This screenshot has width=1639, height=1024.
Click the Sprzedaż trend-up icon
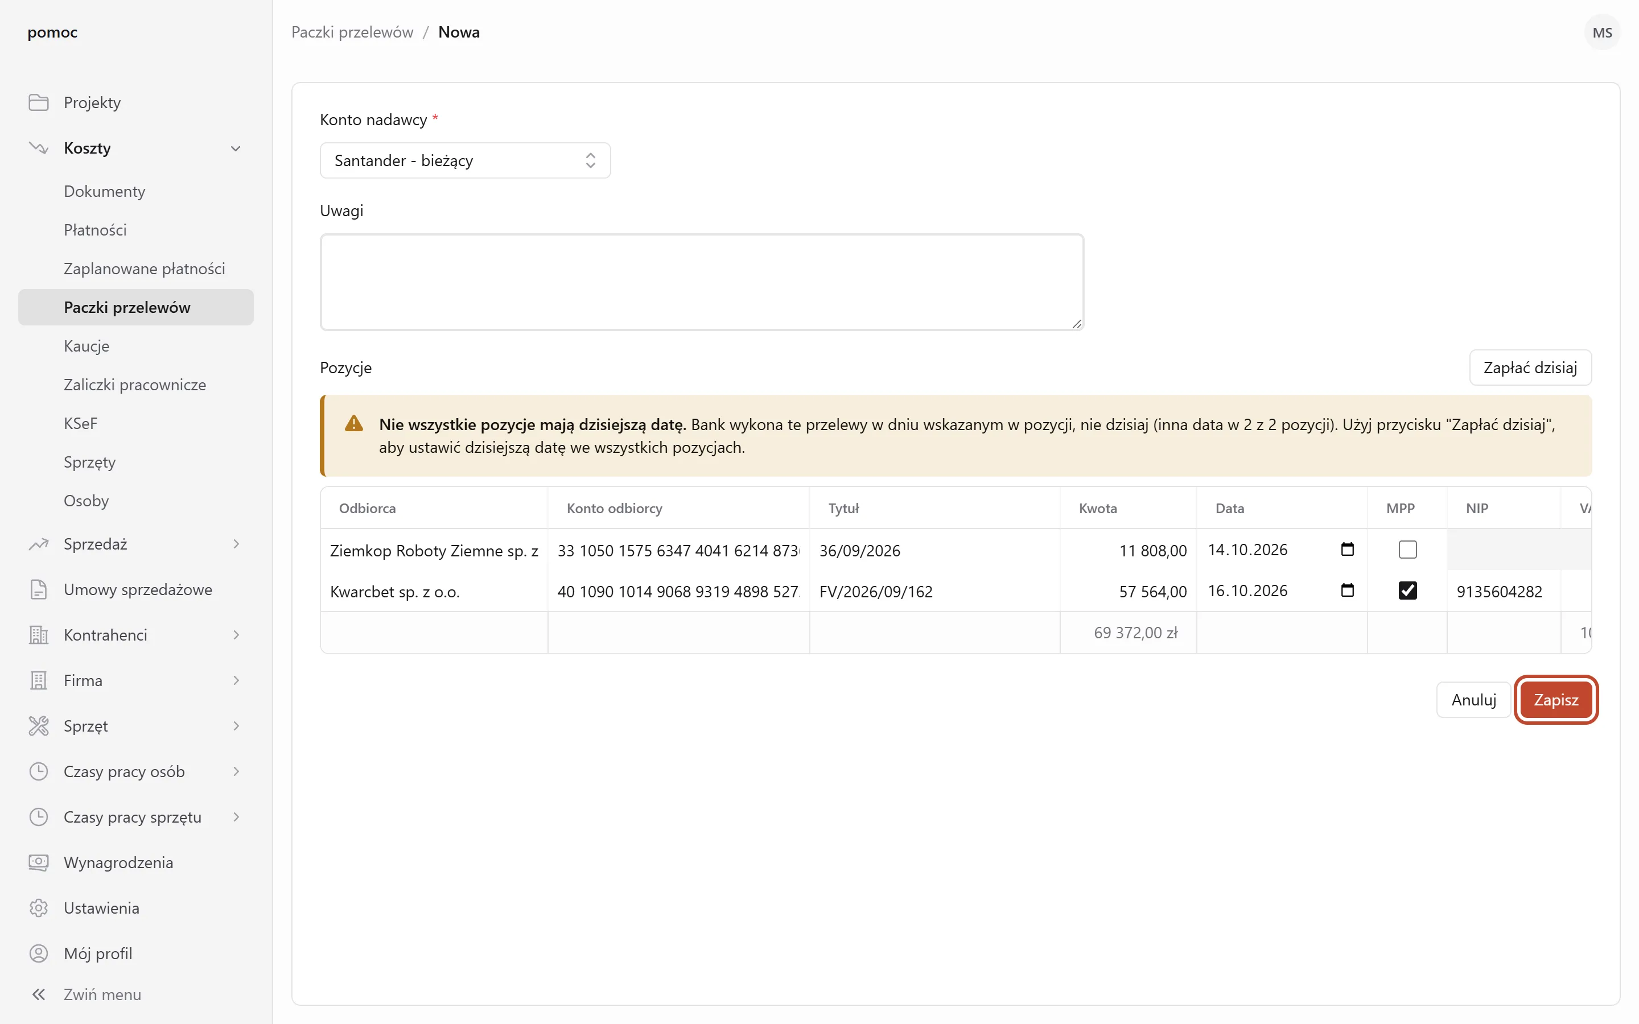39,544
